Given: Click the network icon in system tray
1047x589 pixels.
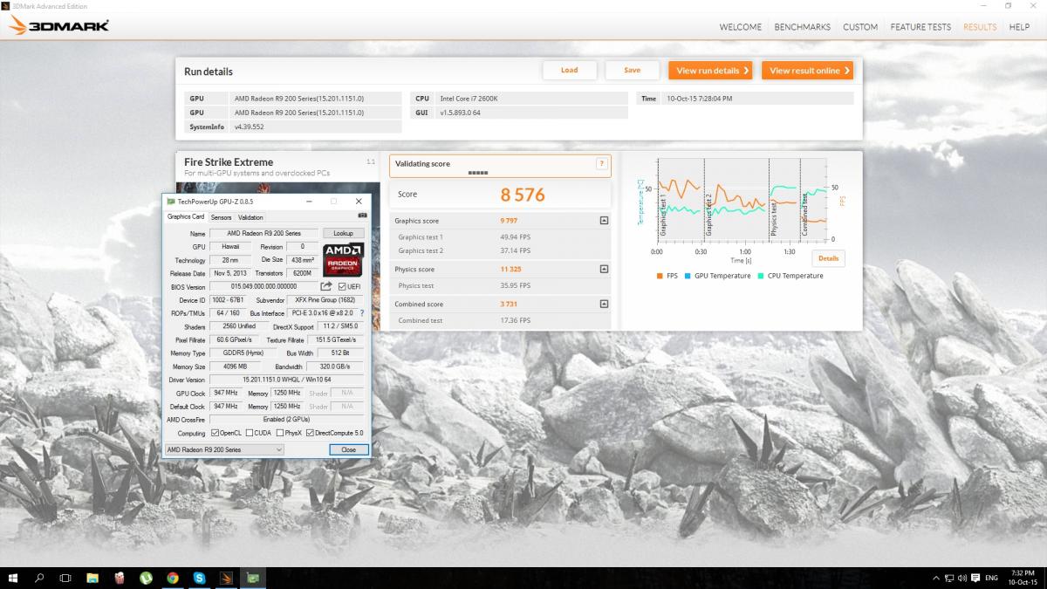Looking at the screenshot, I should tap(948, 578).
